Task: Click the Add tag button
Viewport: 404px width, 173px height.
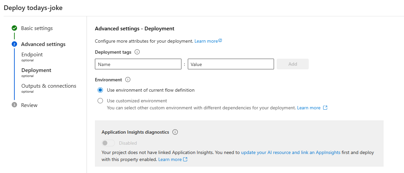Action: (292, 64)
